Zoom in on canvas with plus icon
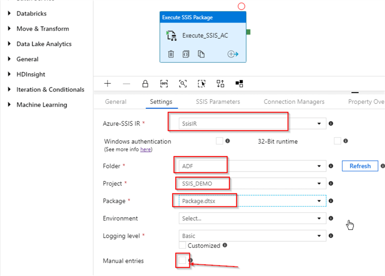Screen dimensions: 385x276 (108, 84)
